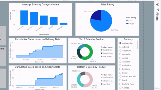Click the 'Category Name' axis label
Image resolution: width=161 pixels, height=90 pixels.
pos(44,34)
